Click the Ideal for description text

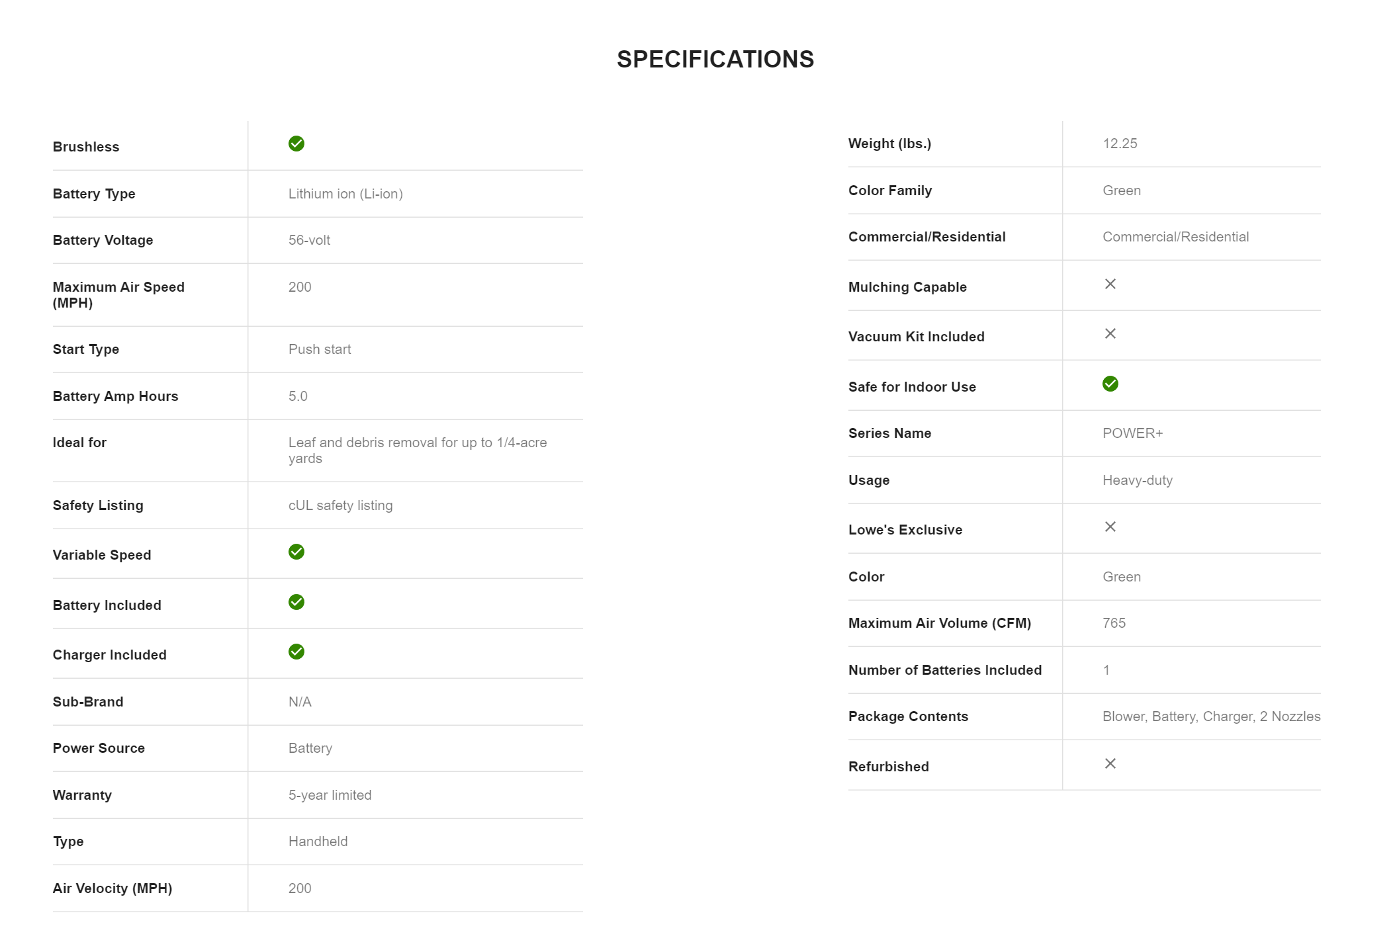pos(417,450)
